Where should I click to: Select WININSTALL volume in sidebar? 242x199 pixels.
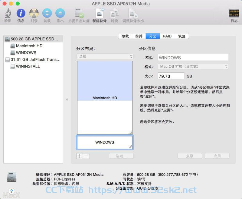pos(33,66)
